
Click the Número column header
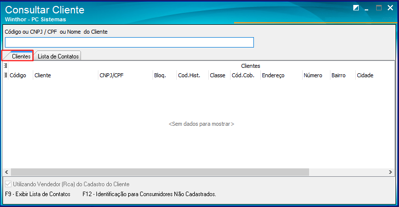point(316,75)
